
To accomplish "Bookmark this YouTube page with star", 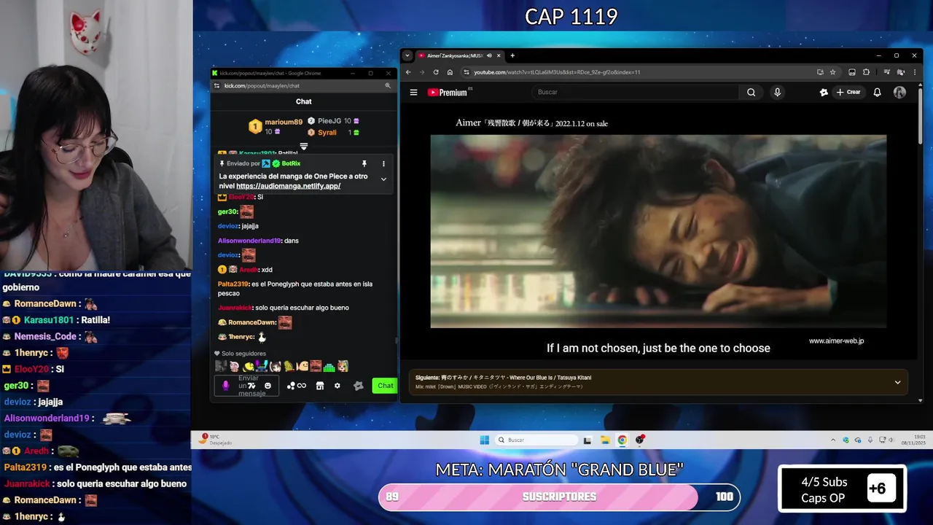I will (x=832, y=72).
